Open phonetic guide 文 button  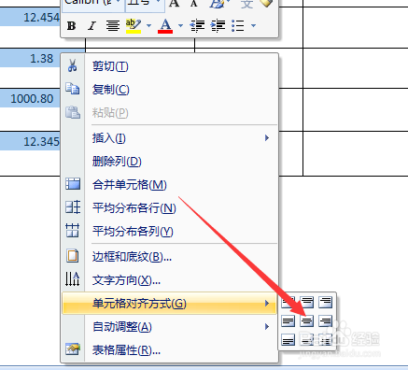point(246,5)
